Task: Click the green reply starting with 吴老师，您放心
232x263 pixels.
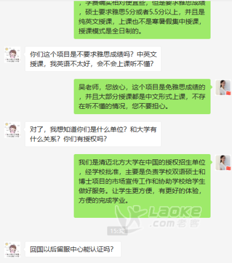Action: 142,96
